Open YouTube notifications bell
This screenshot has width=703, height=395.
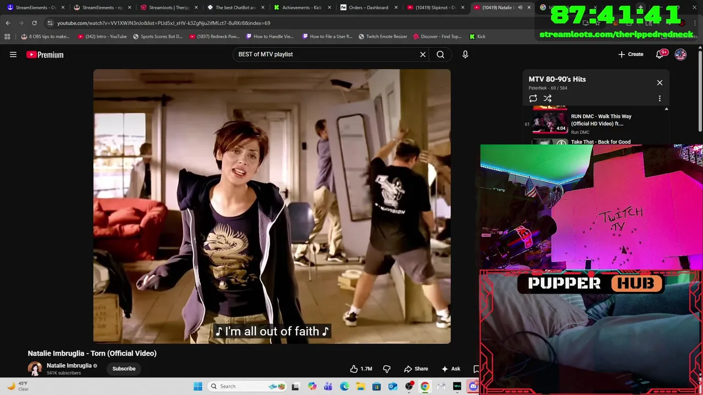[x=661, y=54]
